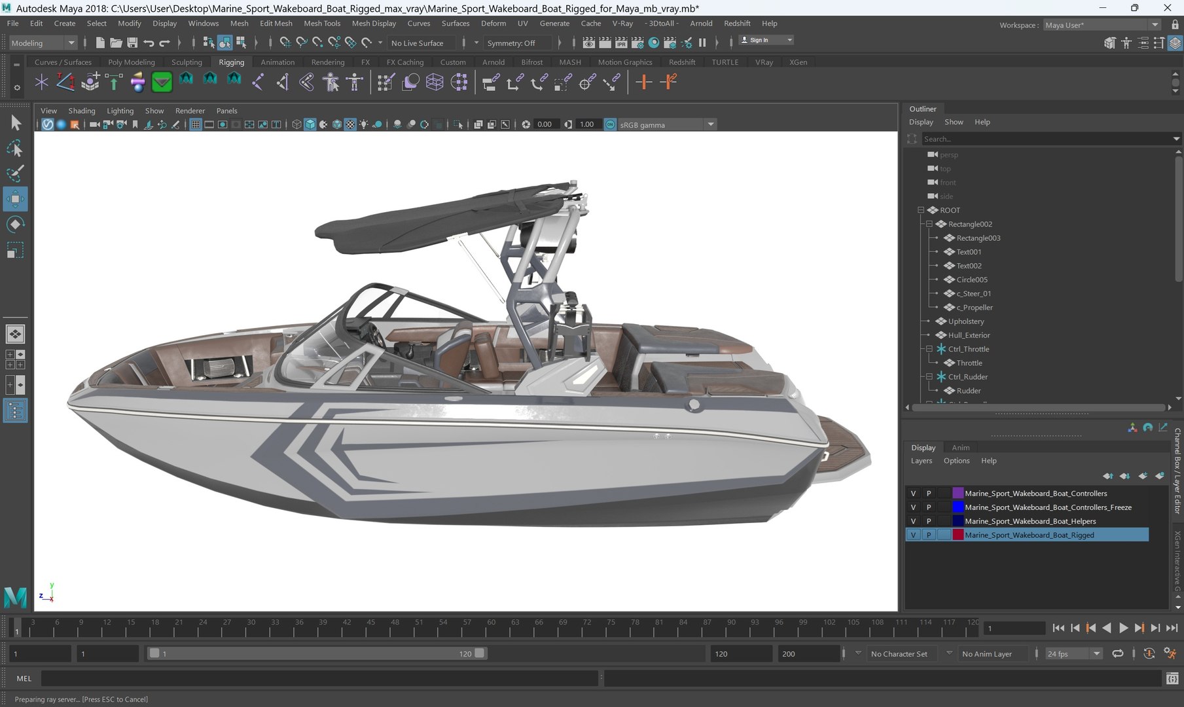Viewport: 1184px width, 707px height.
Task: Activate the Lasso select tool
Action: pyautogui.click(x=16, y=149)
